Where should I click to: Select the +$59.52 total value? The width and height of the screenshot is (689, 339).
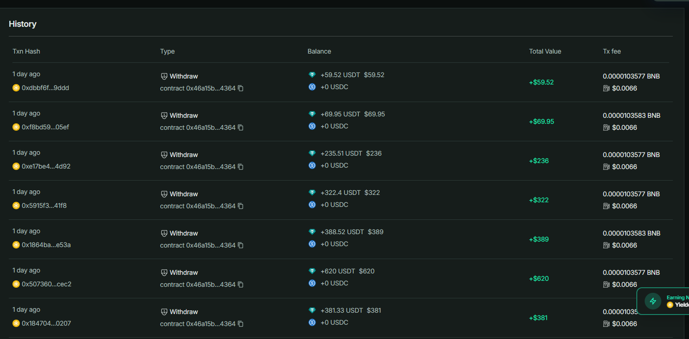[541, 82]
